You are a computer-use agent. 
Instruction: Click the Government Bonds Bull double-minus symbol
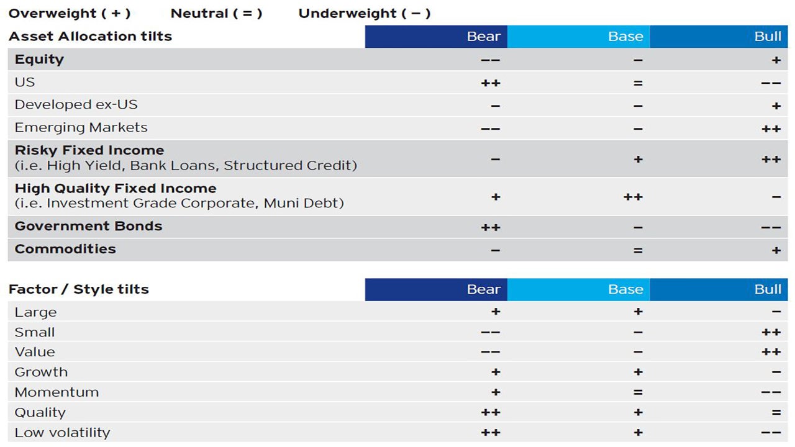pos(771,228)
